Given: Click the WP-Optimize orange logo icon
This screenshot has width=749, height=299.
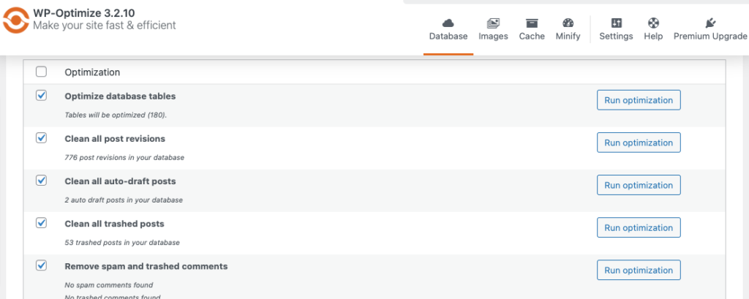Looking at the screenshot, I should 16,20.
